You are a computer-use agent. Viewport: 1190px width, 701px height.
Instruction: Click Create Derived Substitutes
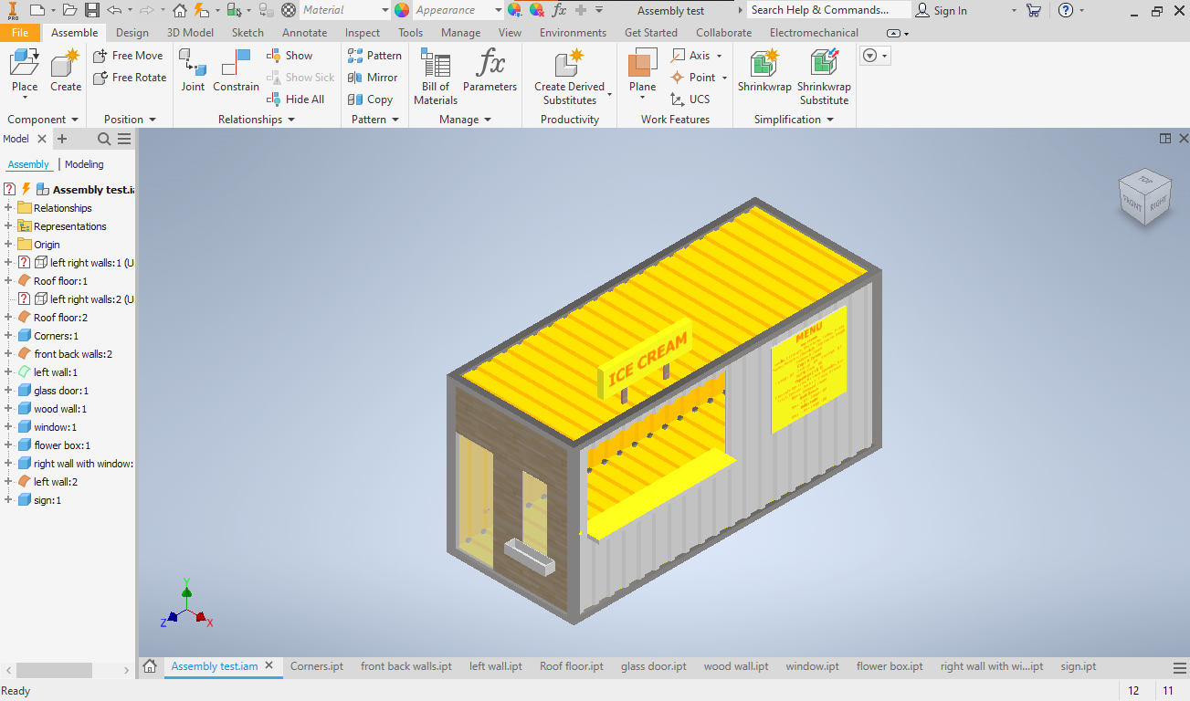coord(570,78)
